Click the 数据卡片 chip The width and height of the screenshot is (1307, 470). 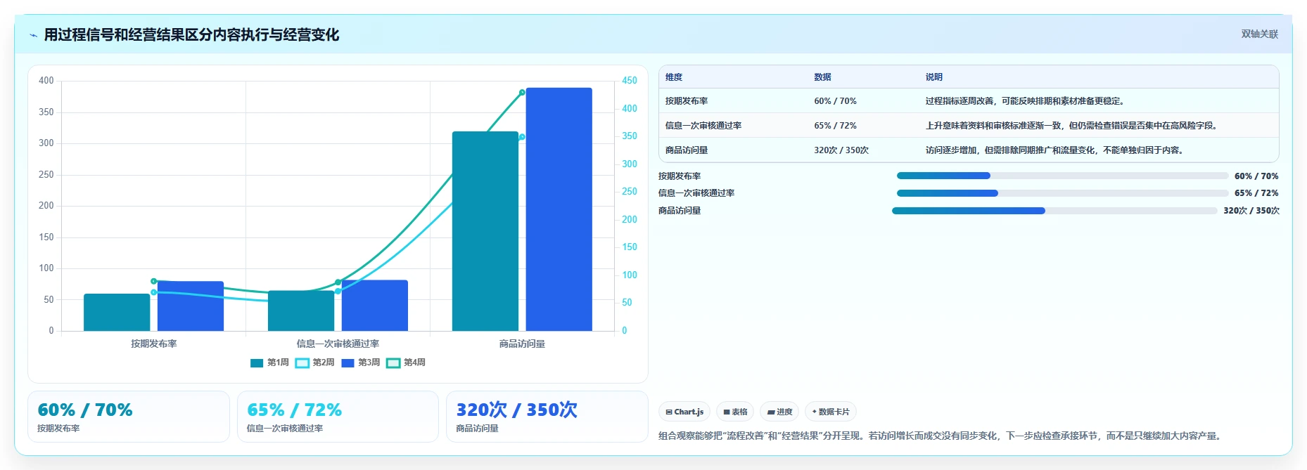click(831, 412)
